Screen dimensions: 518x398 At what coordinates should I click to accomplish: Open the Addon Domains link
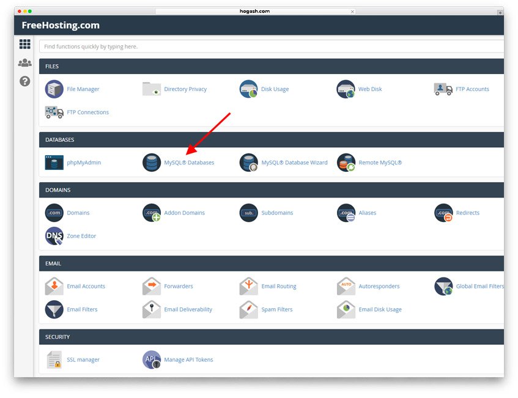click(x=184, y=213)
